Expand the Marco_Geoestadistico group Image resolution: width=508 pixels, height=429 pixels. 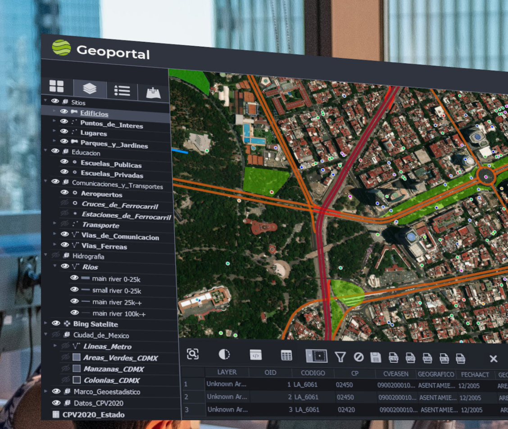pos(46,391)
